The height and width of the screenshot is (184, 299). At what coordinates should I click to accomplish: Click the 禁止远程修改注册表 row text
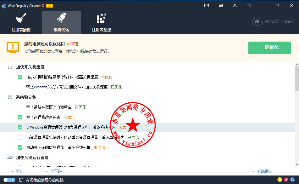[43, 117]
